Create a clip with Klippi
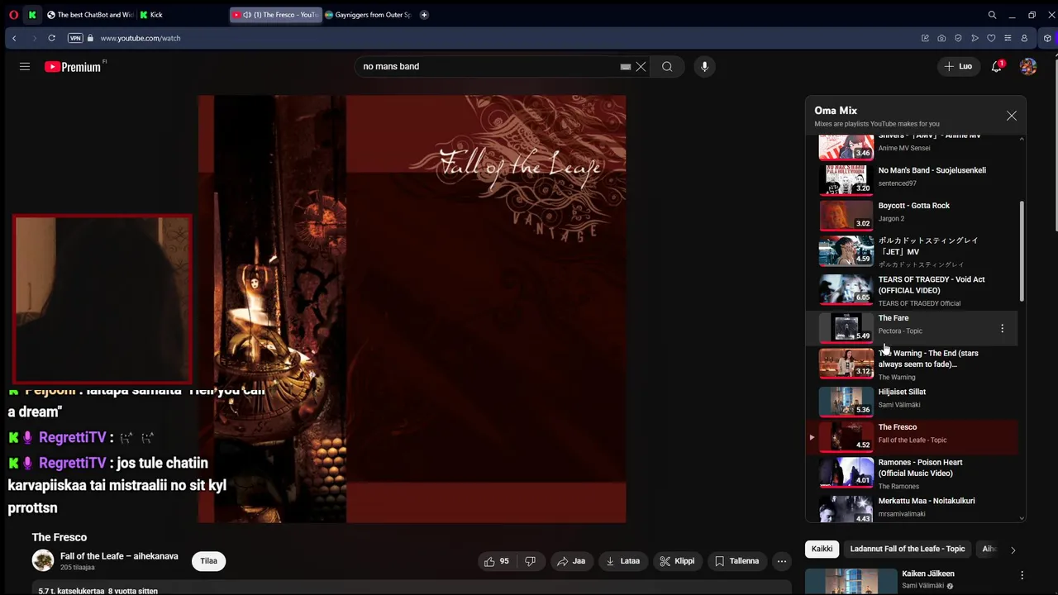 (x=677, y=561)
